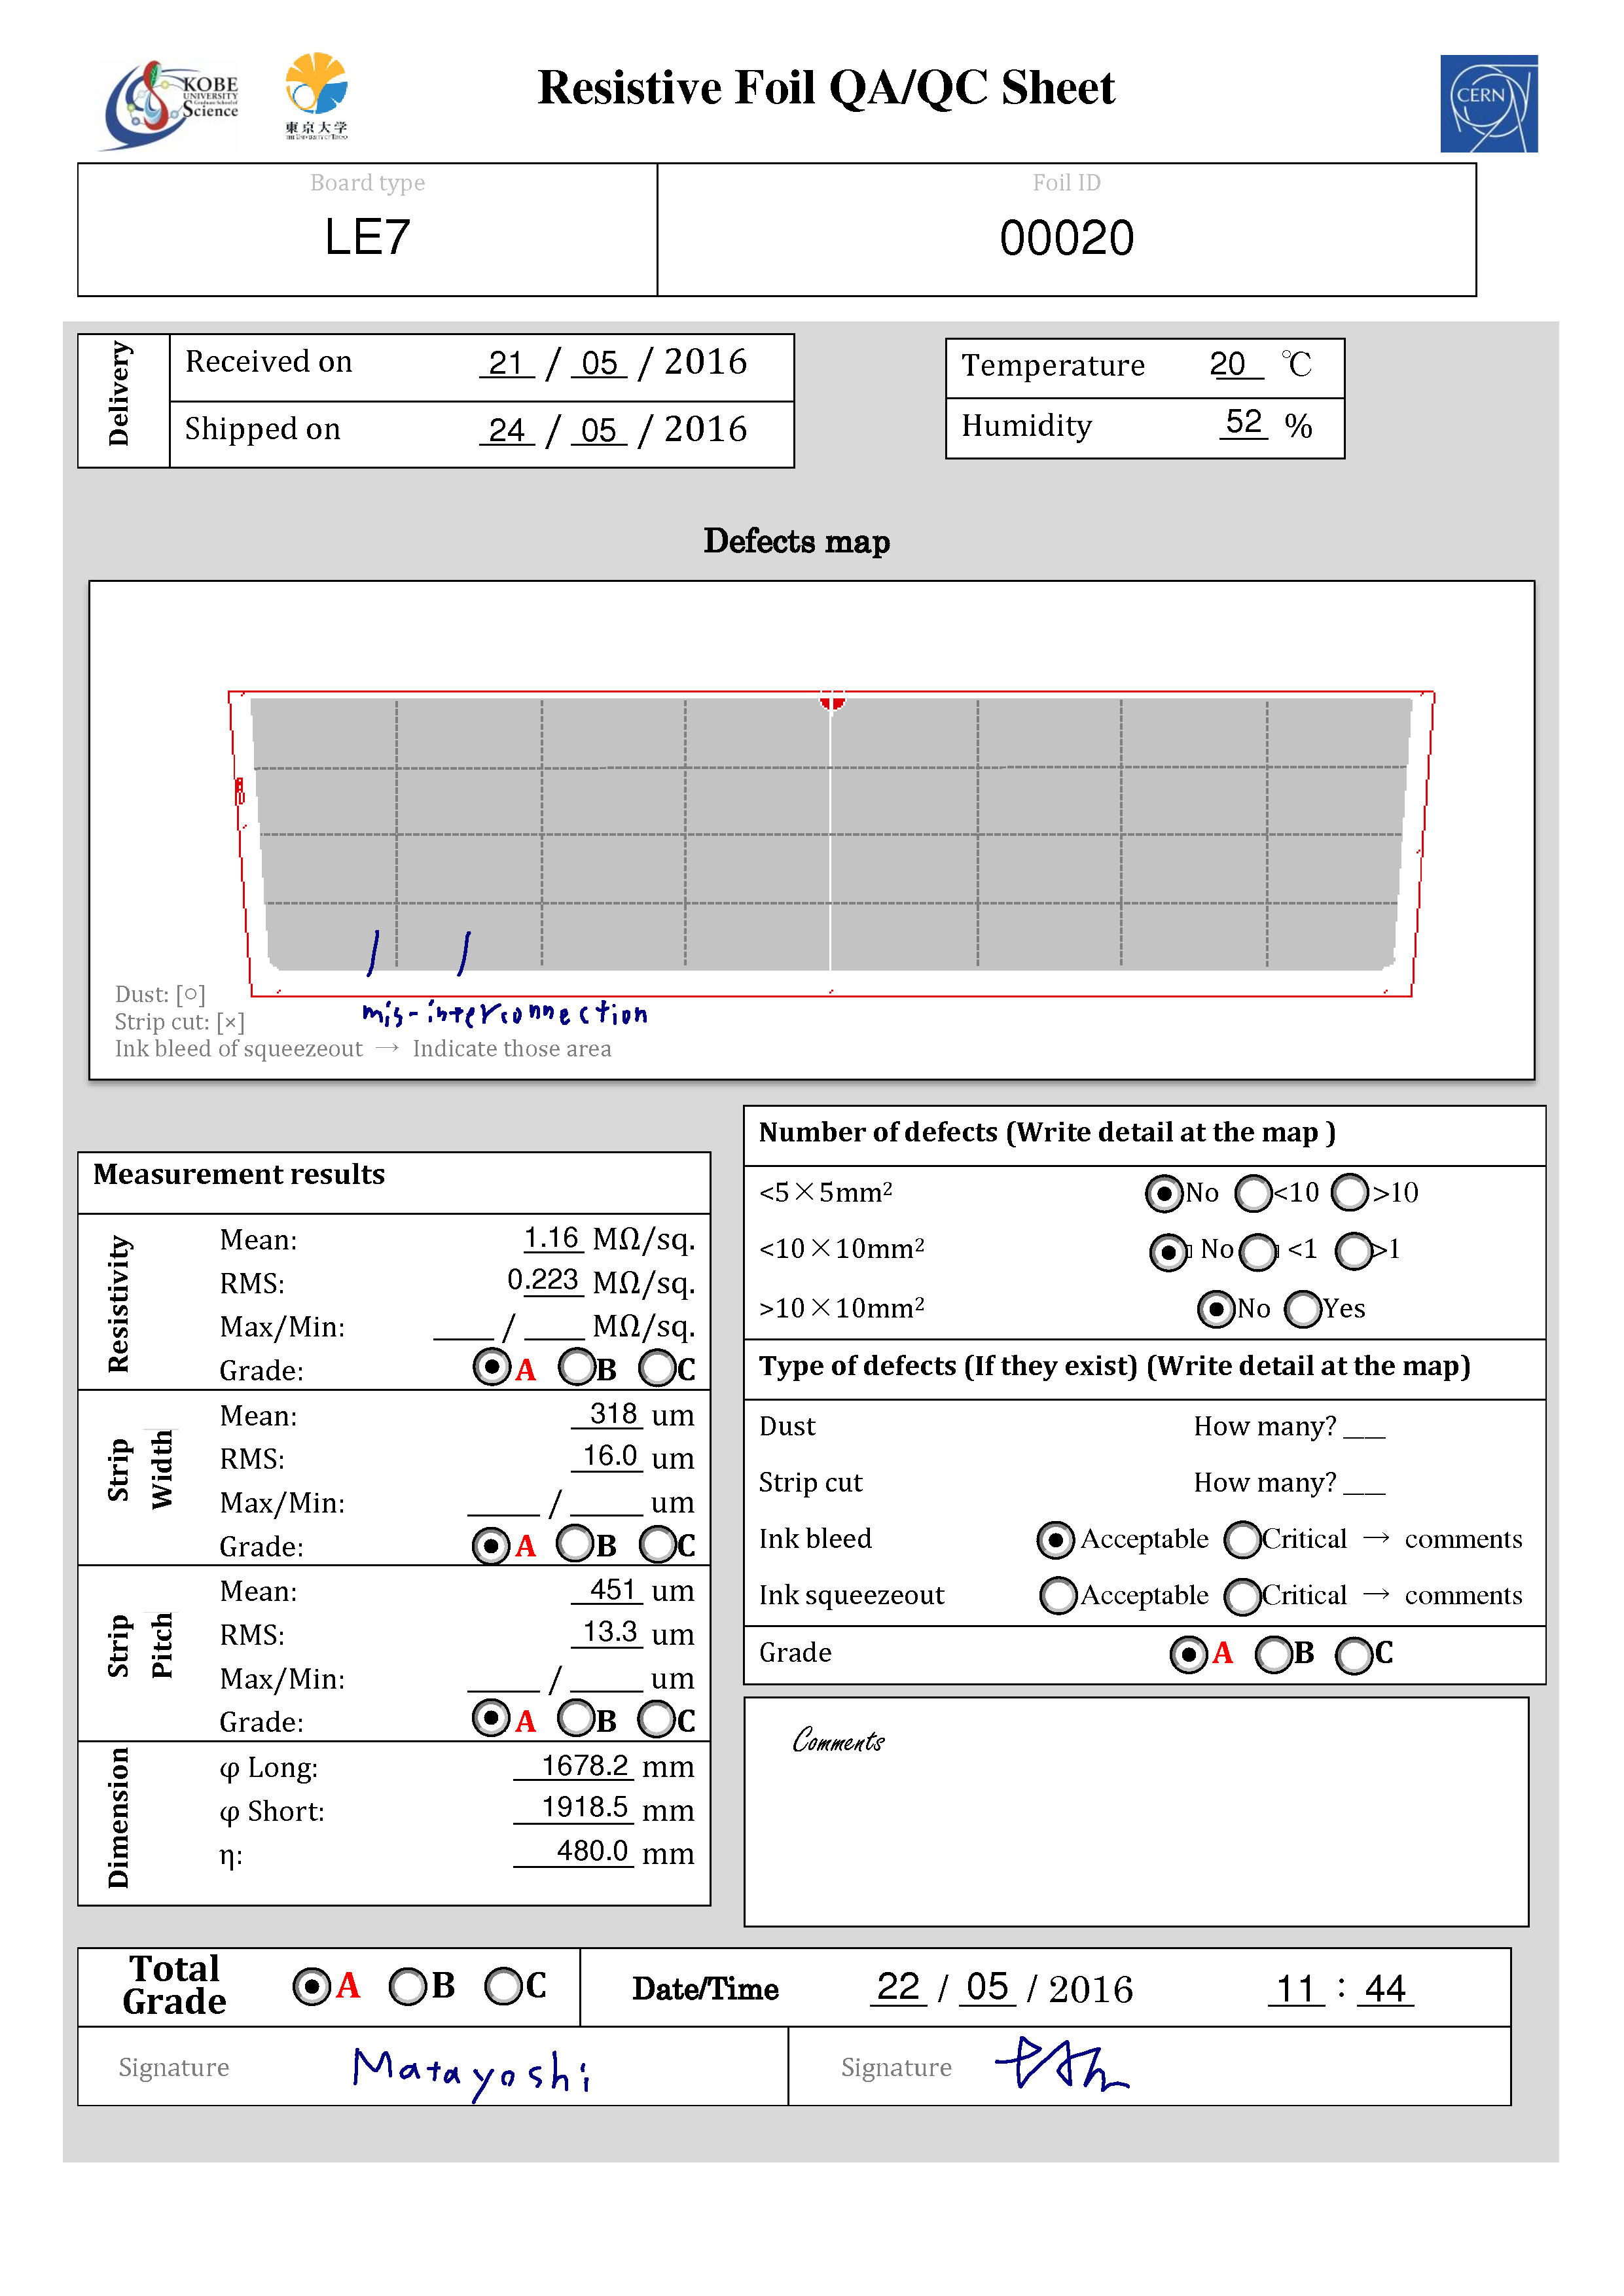The width and height of the screenshot is (1624, 2296).
Task: Click the Board type field LE7
Action: click(367, 237)
